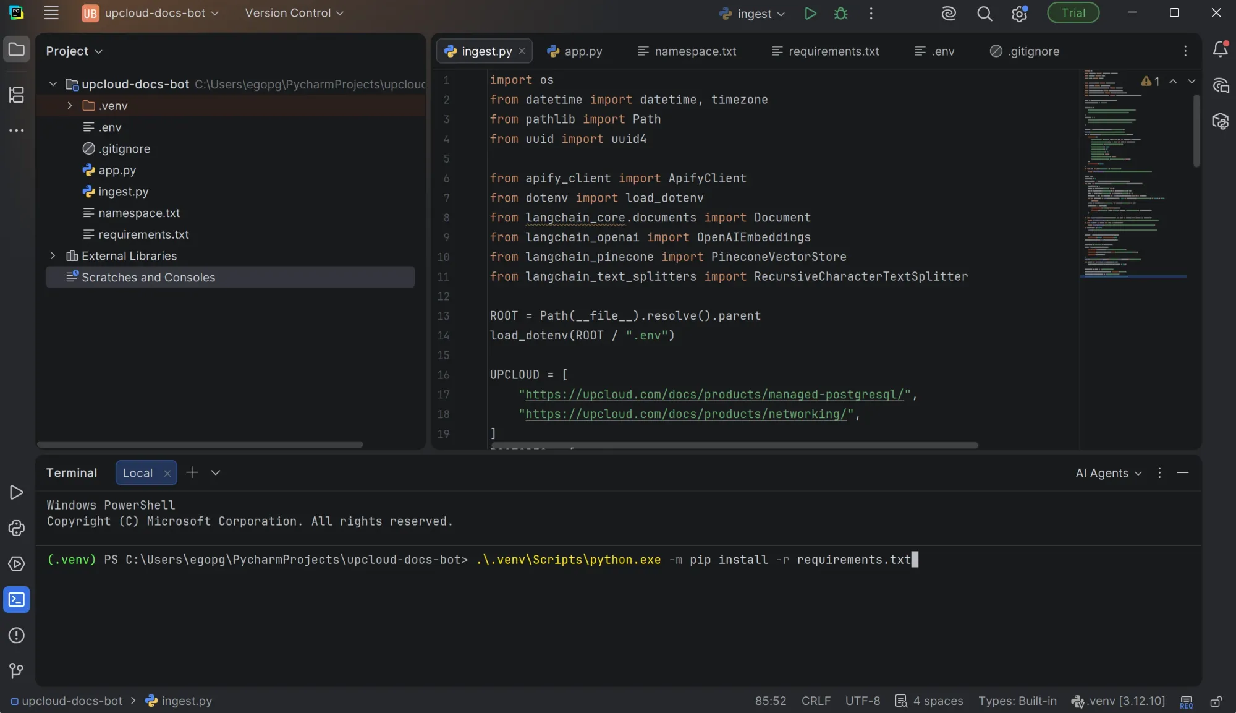Open more run actions menu
1236x713 pixels.
[871, 14]
